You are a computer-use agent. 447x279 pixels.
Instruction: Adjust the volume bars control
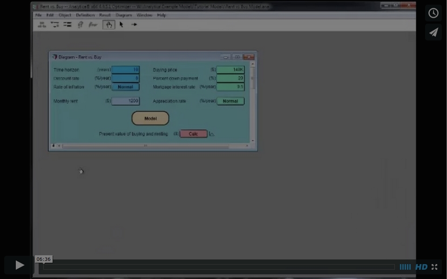[405, 267]
